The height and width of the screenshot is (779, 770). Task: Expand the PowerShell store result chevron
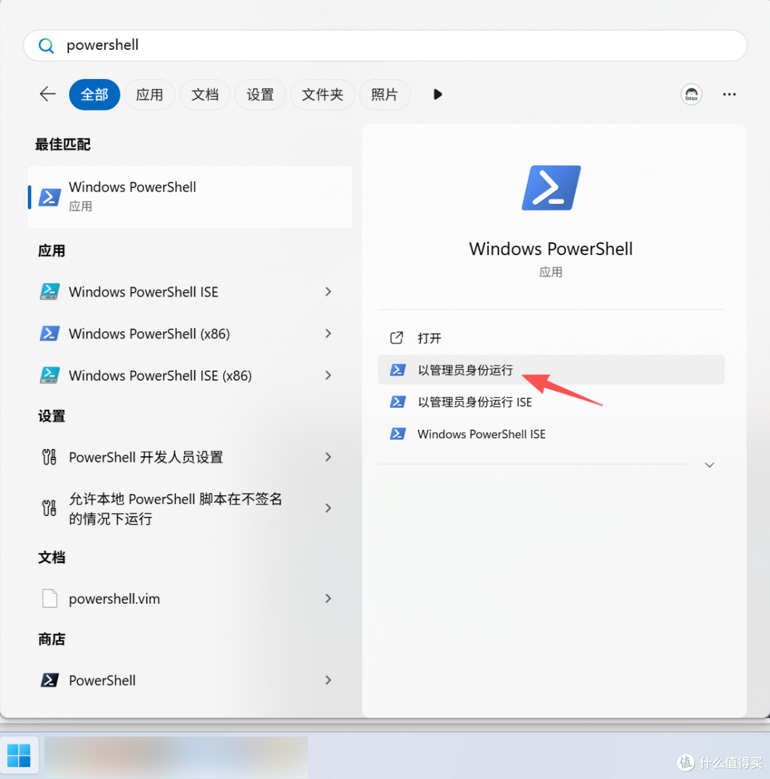[328, 680]
